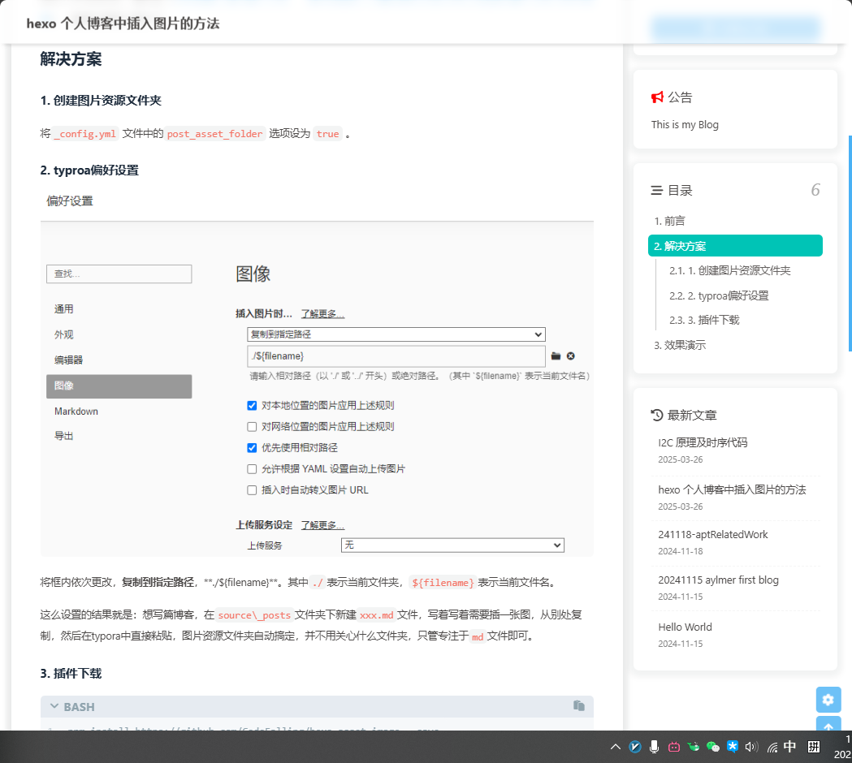Screen dimensions: 852x763
Task: Expand the 上传服务 dropdown showing 无
Action: 452,545
